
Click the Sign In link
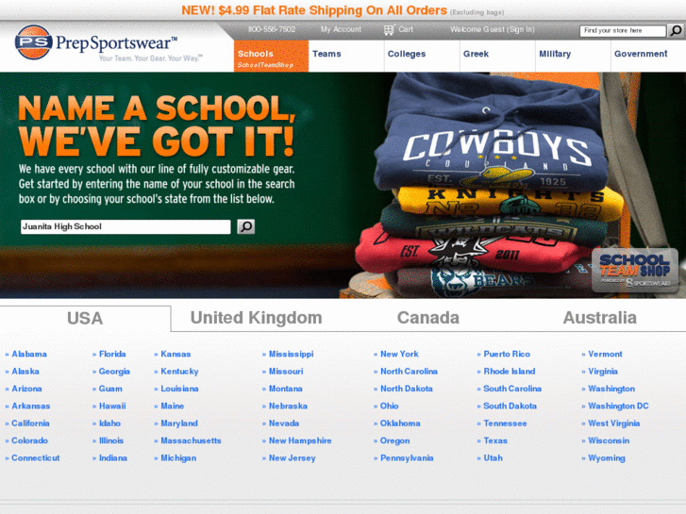pos(521,29)
